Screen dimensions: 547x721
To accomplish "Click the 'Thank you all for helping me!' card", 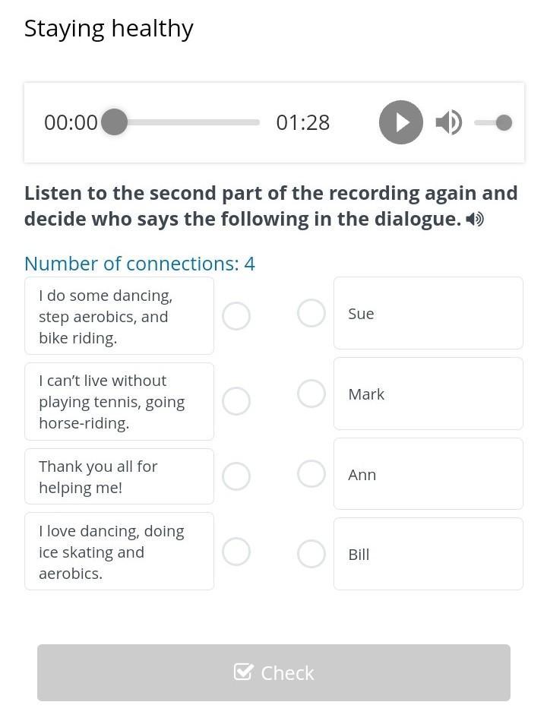I will [x=119, y=476].
